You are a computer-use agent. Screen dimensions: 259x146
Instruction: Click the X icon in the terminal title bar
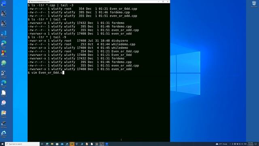(x=29, y=2)
